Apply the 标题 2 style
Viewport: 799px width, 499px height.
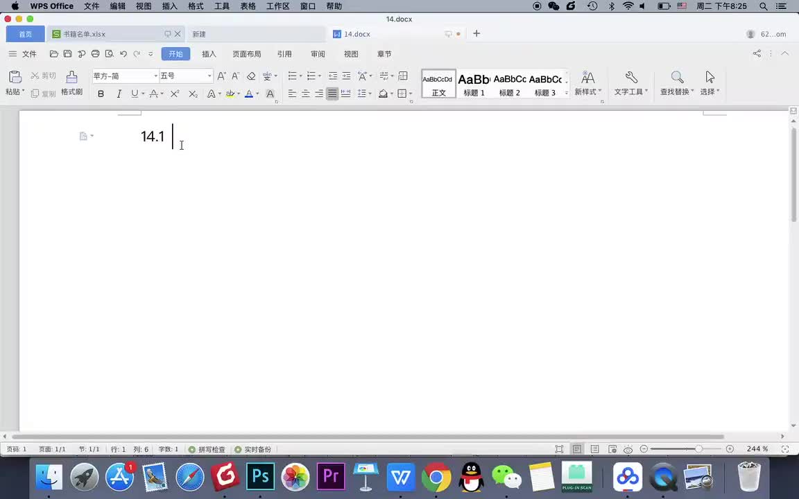coord(510,84)
